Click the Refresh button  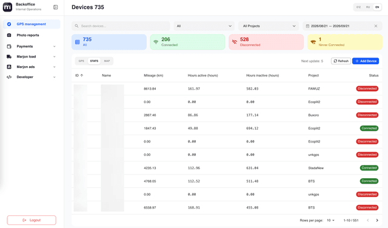[341, 61]
